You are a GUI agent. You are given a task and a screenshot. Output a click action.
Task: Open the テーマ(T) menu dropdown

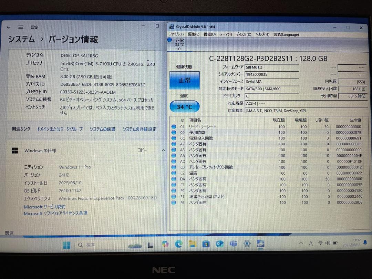[226, 34]
